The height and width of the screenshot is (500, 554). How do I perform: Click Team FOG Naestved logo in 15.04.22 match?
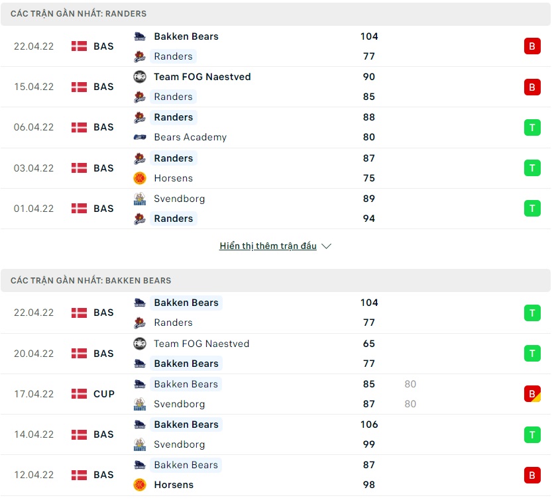coord(140,77)
